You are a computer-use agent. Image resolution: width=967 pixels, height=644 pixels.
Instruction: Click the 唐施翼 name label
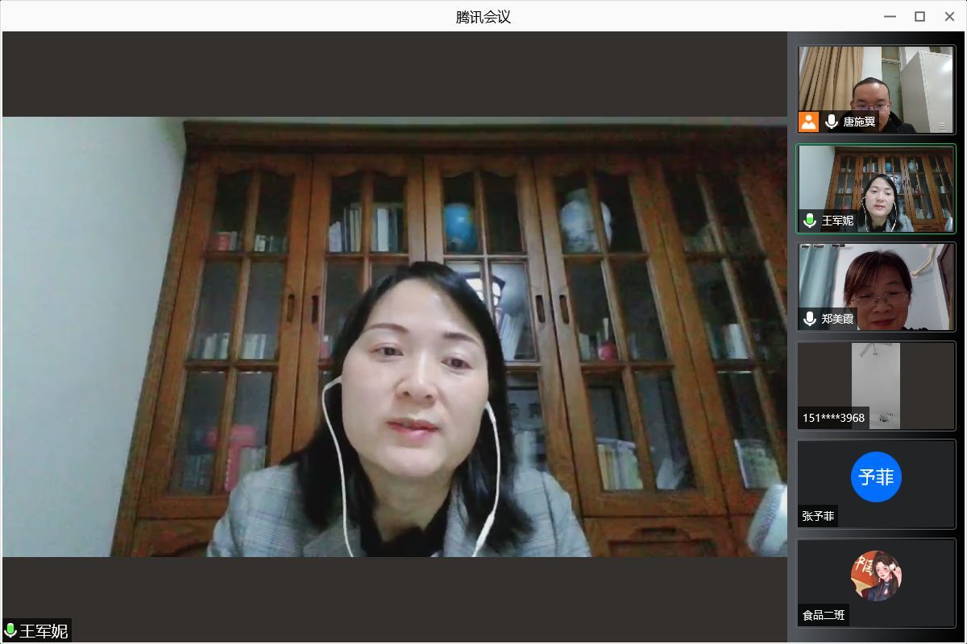coord(859,122)
